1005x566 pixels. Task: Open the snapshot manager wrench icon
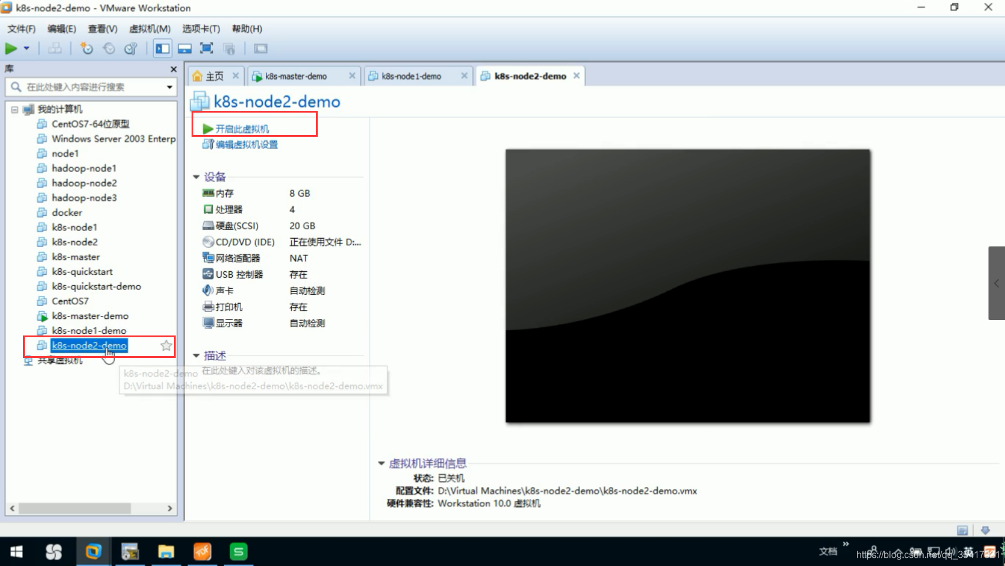click(131, 48)
